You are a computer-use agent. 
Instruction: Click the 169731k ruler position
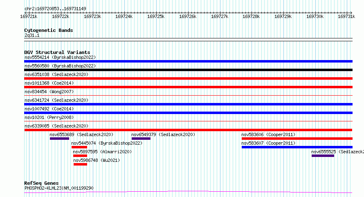coord(346,16)
